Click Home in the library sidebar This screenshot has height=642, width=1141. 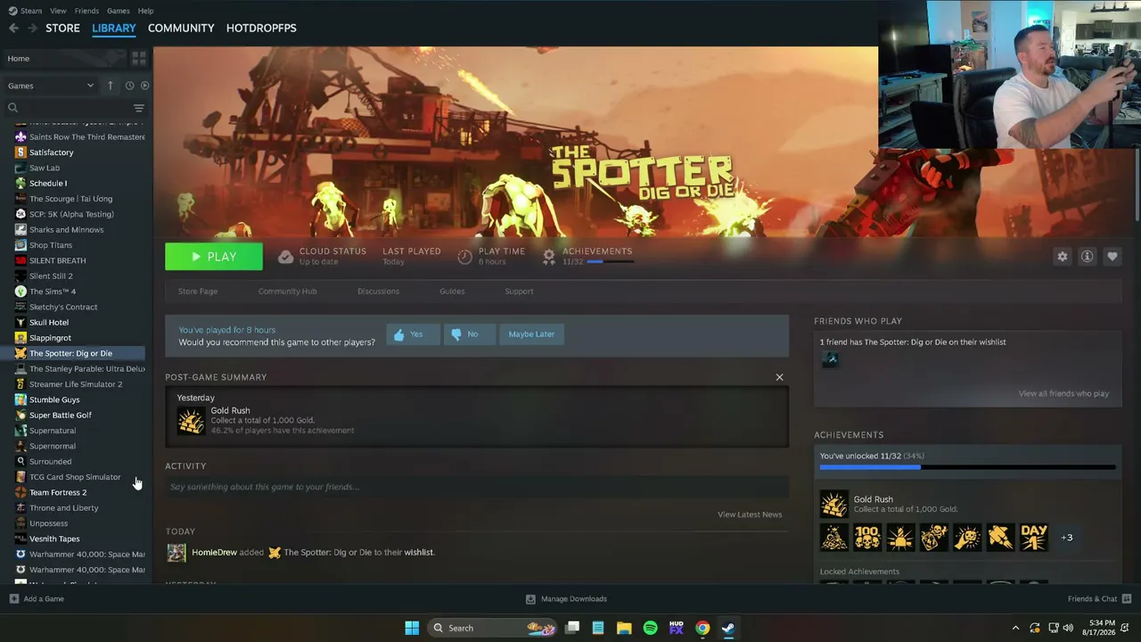pos(64,59)
